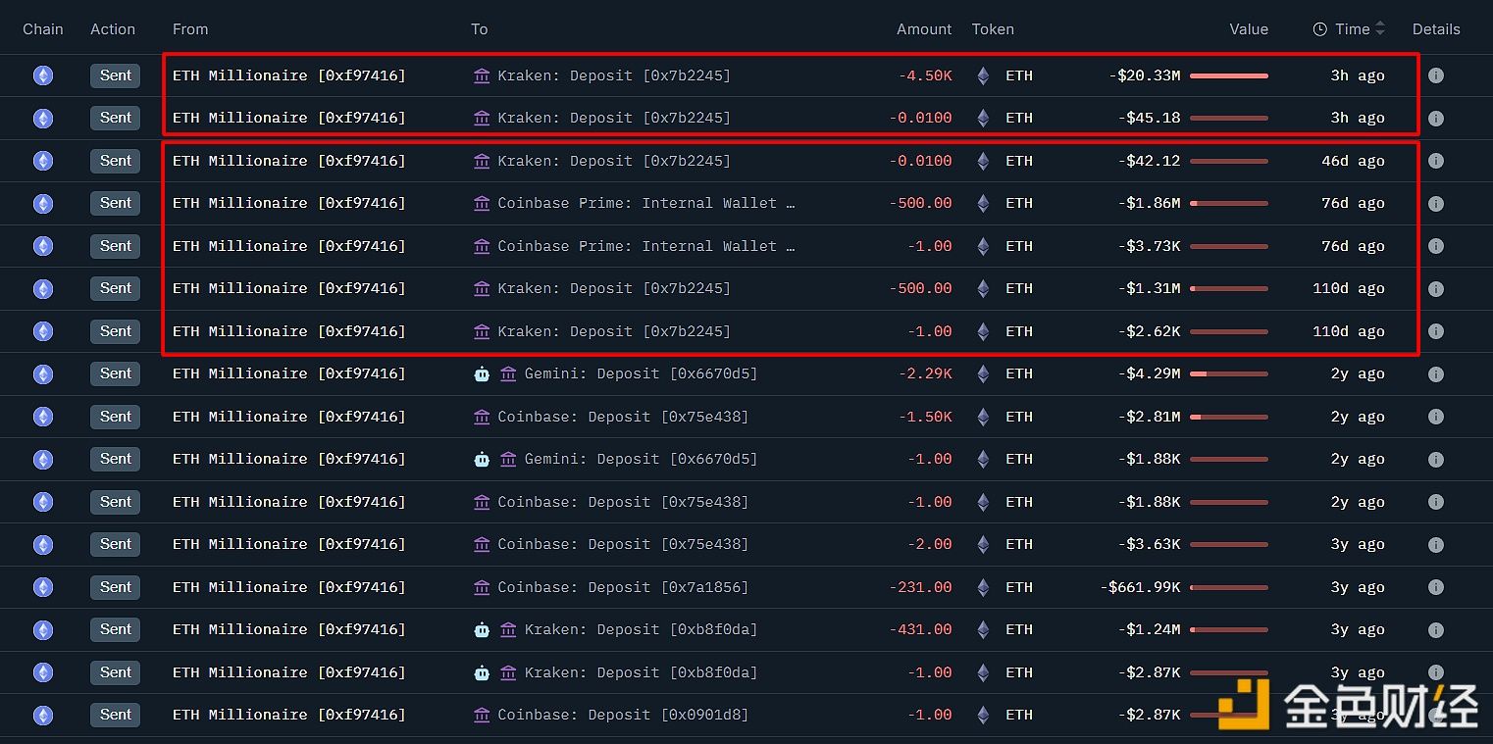The height and width of the screenshot is (744, 1493).
Task: Click the Details column header
Action: tap(1435, 29)
